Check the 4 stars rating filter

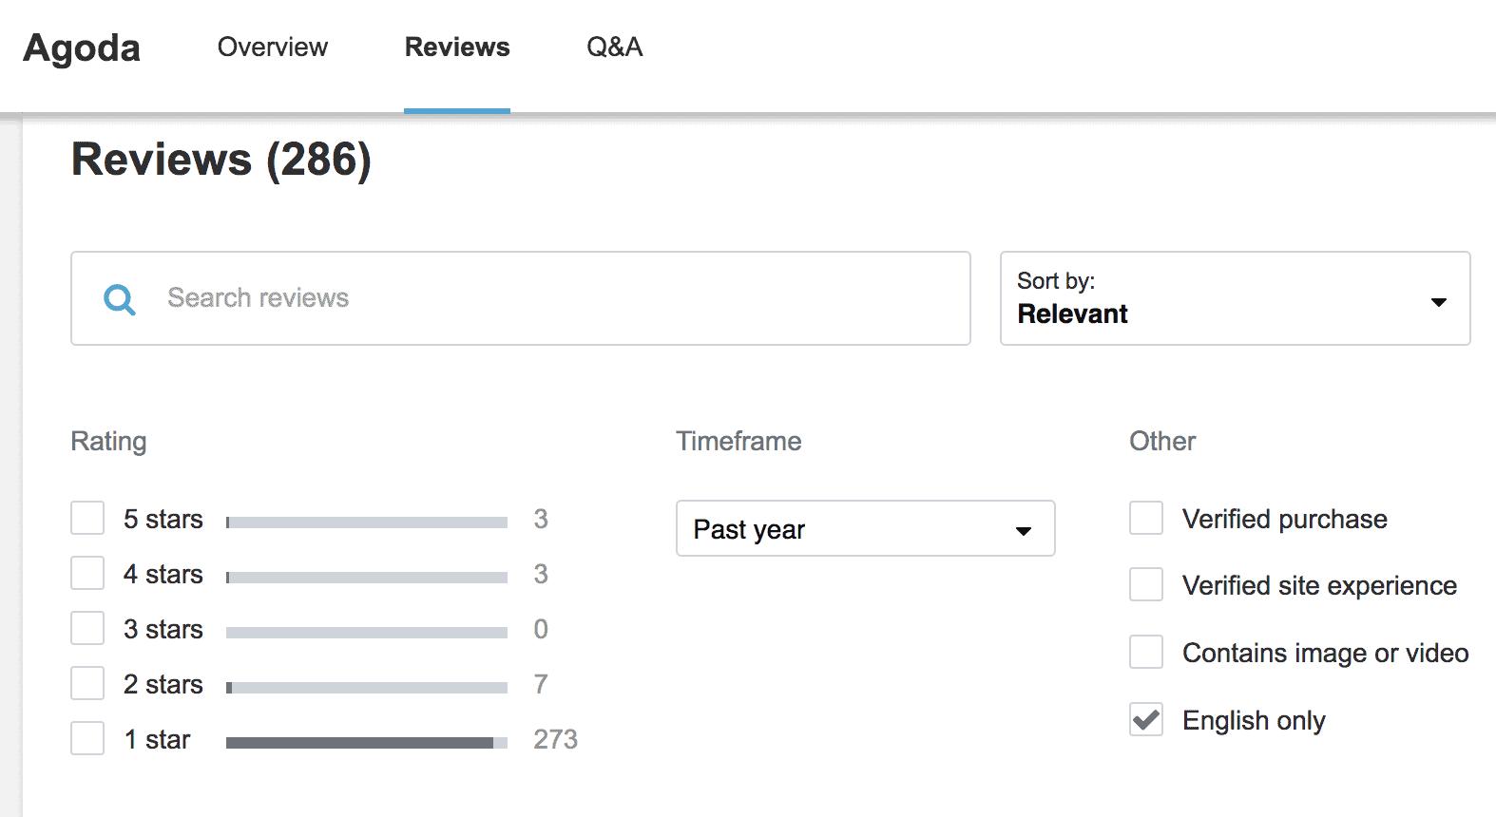tap(87, 574)
